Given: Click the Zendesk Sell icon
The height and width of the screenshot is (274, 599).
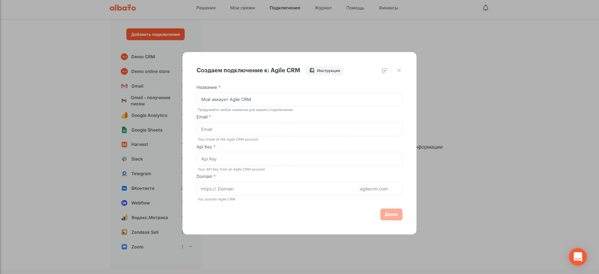Looking at the screenshot, I should click(124, 232).
